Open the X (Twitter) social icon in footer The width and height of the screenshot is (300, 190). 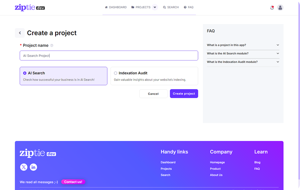24,167
